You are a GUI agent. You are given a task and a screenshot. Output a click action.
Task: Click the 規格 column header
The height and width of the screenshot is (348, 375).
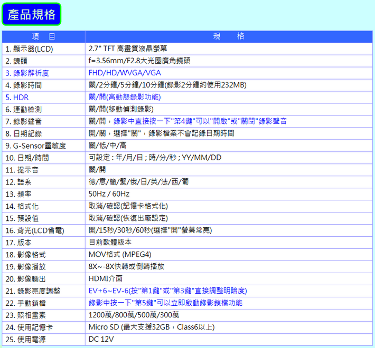click(x=229, y=36)
